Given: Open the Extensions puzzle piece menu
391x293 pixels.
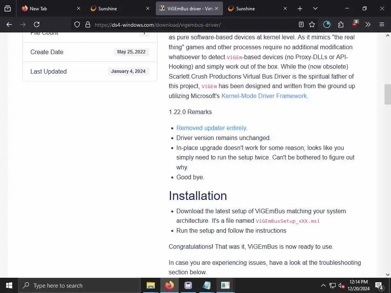Looking at the screenshot, I should (341, 24).
